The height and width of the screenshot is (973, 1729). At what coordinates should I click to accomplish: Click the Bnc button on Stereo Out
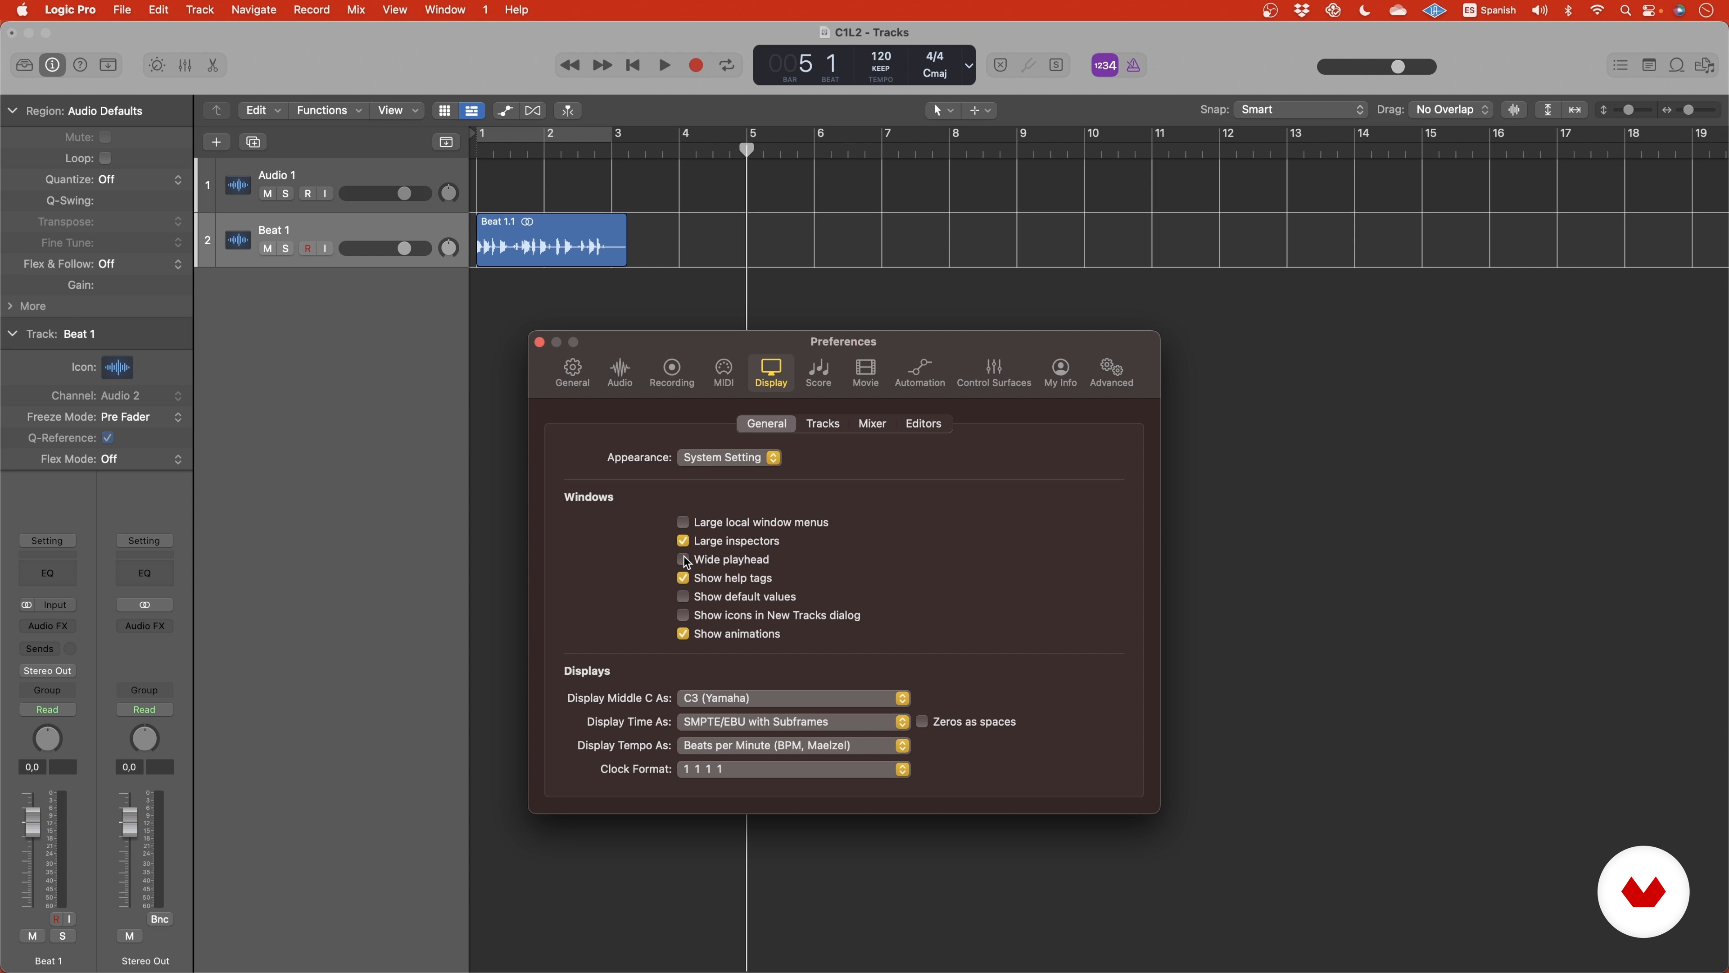[x=159, y=919]
